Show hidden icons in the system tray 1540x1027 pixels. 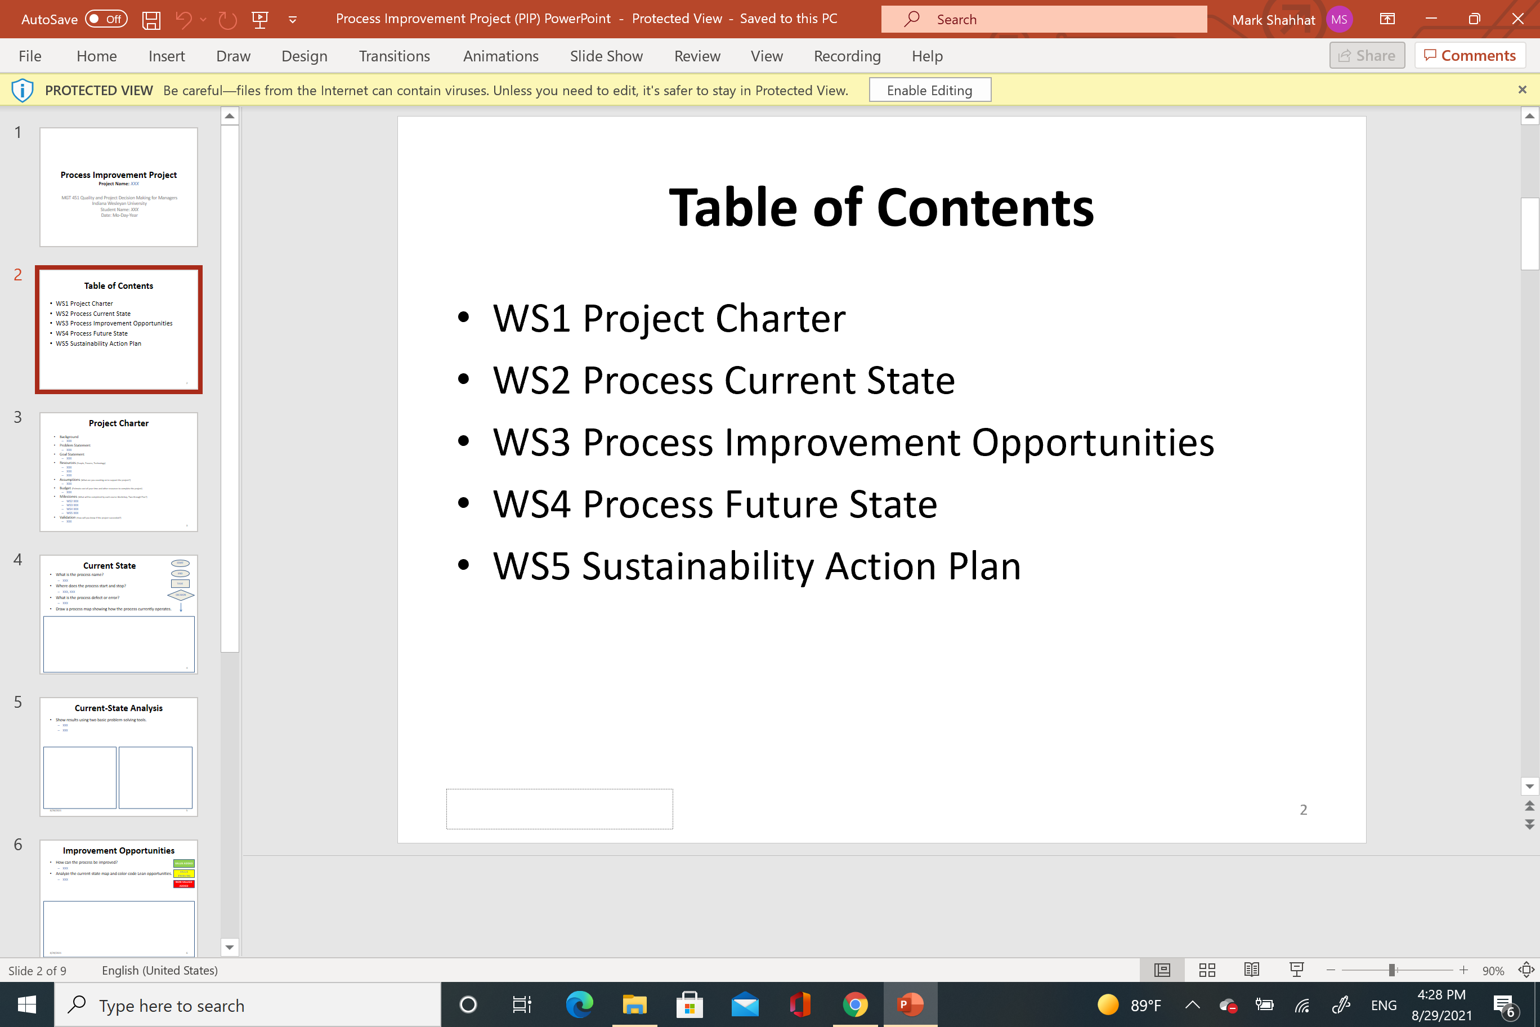(x=1193, y=1004)
